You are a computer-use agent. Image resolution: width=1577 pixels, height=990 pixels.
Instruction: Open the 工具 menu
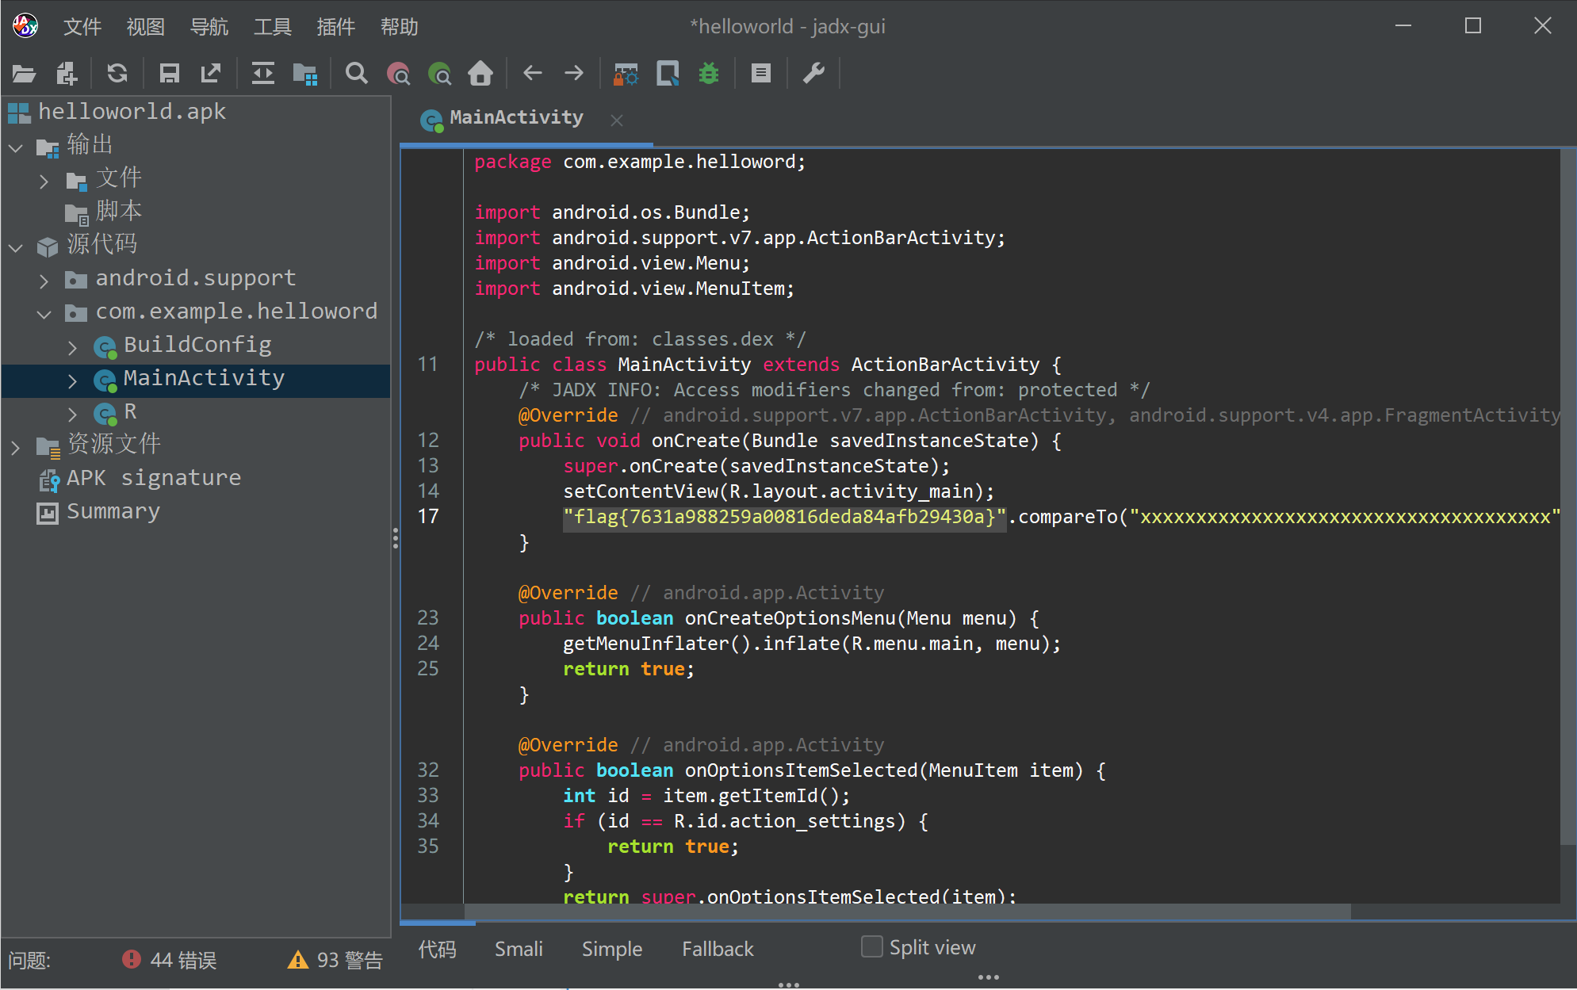click(x=273, y=27)
